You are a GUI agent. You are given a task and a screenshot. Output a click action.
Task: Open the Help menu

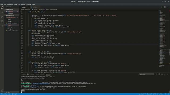[x=33, y=4]
